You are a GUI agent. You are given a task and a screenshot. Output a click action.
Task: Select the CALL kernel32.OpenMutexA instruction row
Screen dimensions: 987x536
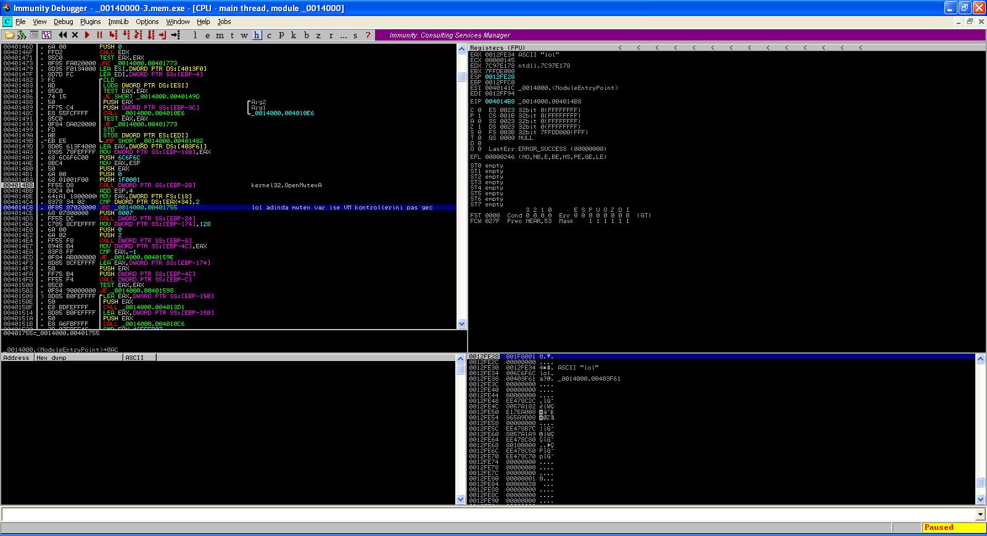(228, 185)
